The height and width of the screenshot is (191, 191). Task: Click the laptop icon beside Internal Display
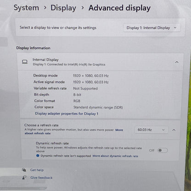[x=25, y=62]
